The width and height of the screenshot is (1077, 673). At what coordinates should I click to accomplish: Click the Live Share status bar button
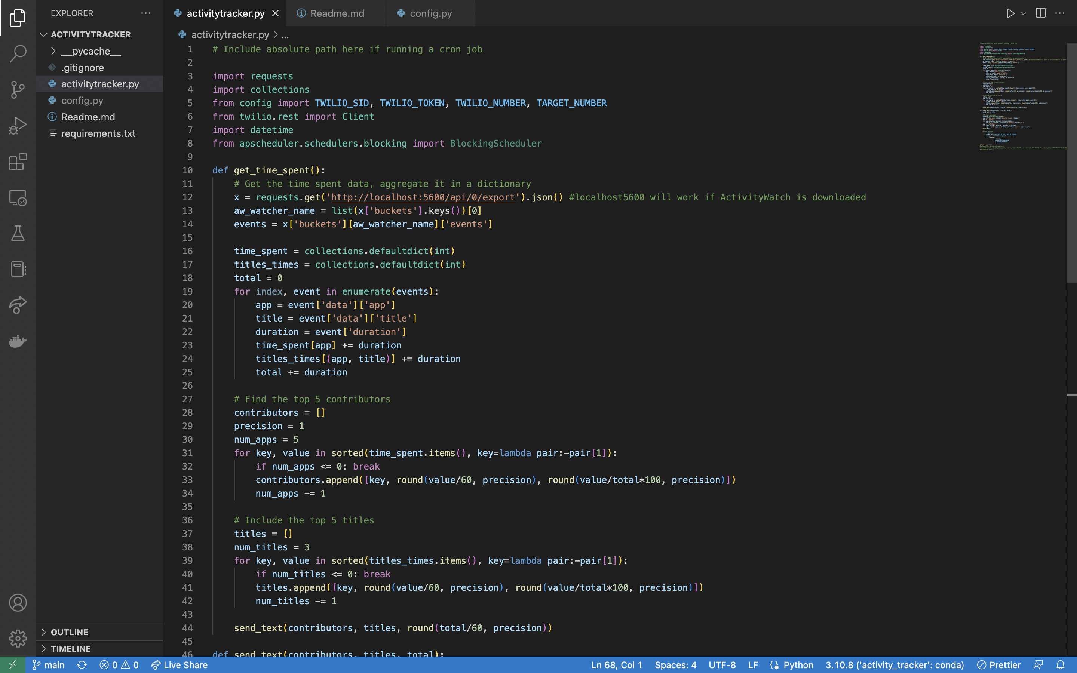coord(179,664)
